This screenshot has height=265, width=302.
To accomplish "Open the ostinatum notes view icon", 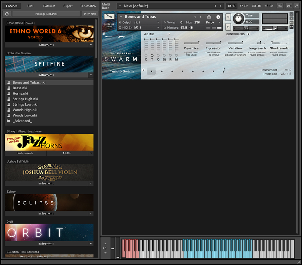I will [134, 37].
